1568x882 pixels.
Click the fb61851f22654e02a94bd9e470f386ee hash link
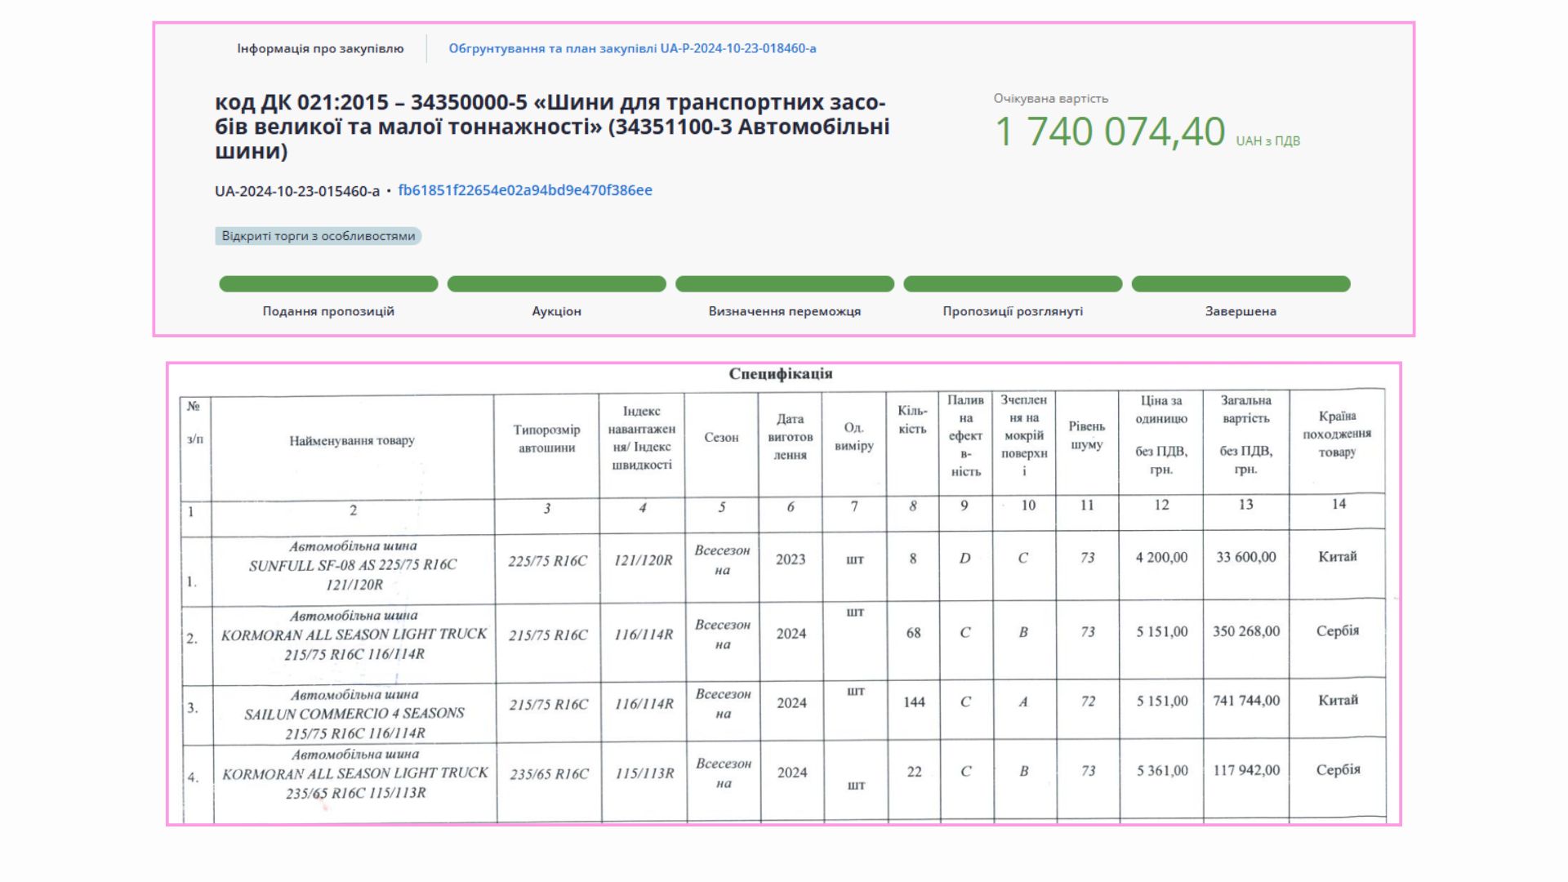pyautogui.click(x=524, y=190)
